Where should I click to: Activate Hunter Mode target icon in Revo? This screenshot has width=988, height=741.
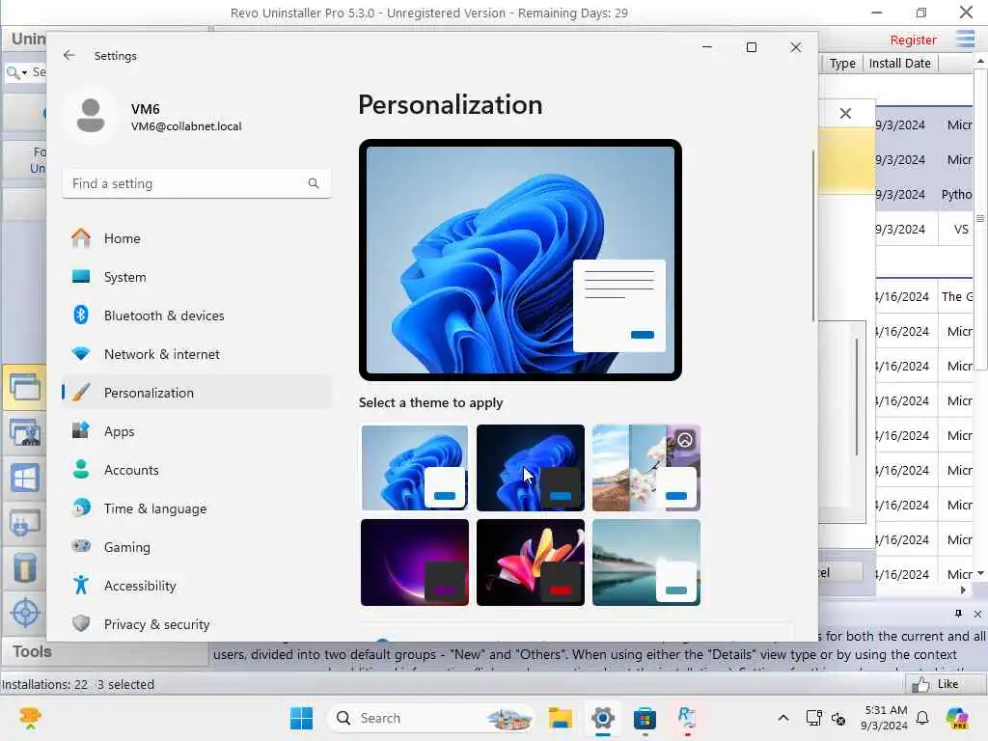[25, 613]
